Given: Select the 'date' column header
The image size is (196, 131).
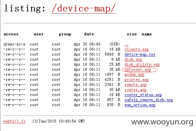Looking at the screenshot, I should tap(89, 34).
